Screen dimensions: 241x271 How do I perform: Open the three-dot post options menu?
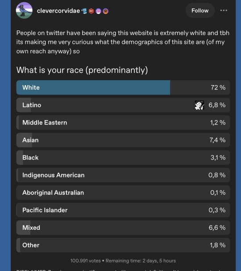pyautogui.click(x=224, y=11)
